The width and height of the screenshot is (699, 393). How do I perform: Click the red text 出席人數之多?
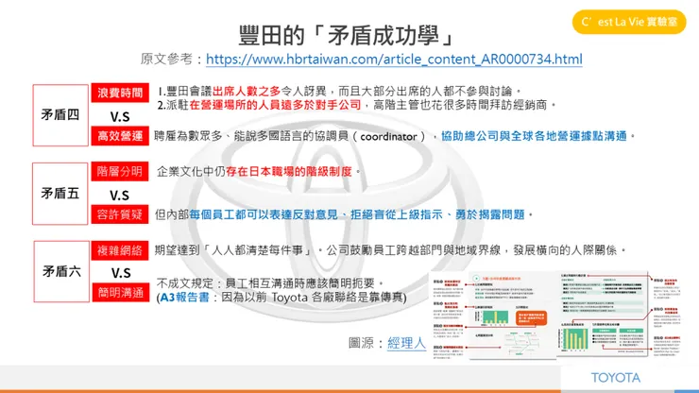tap(247, 92)
